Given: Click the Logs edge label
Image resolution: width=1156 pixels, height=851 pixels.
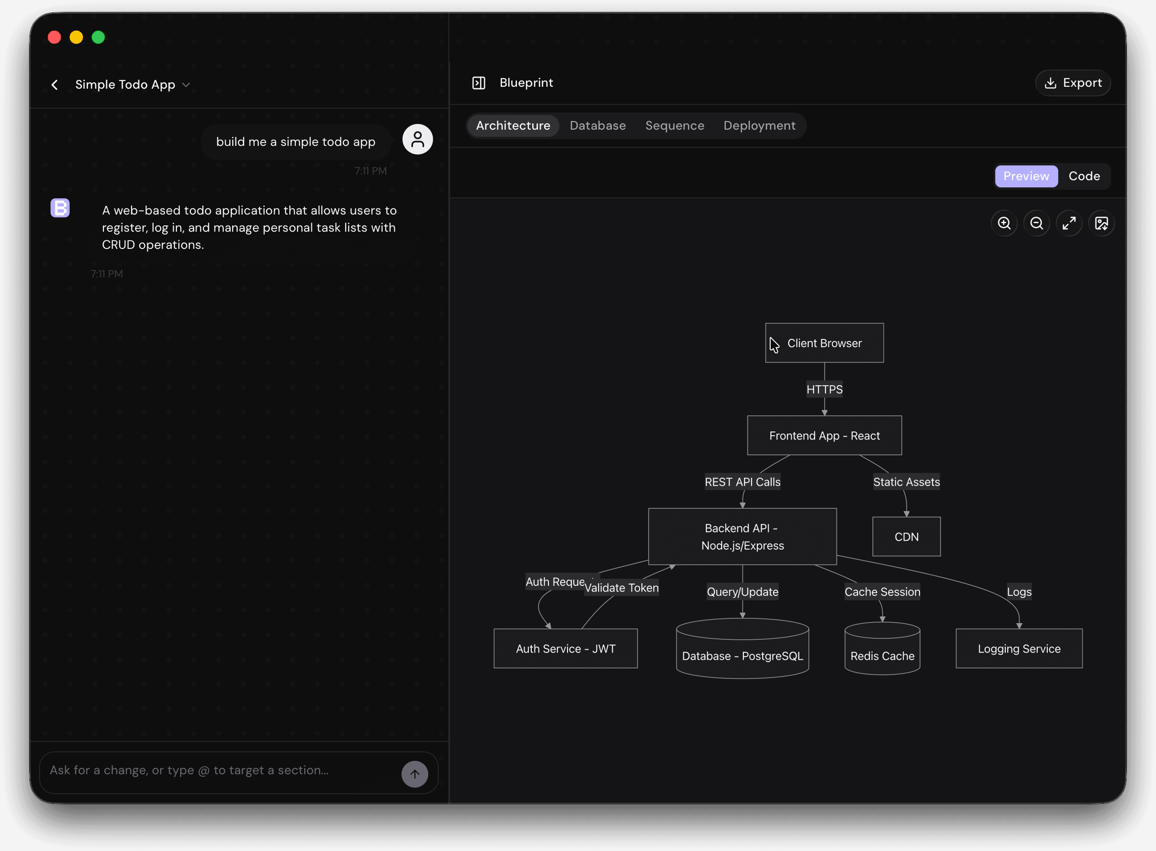Looking at the screenshot, I should coord(1019,592).
